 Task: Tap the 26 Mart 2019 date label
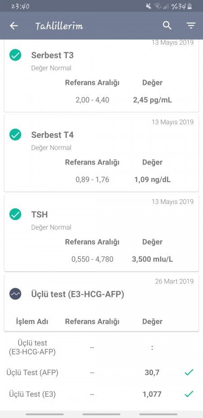(174, 281)
